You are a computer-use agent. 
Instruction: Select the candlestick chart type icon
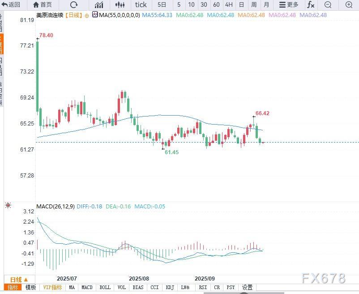120,5
